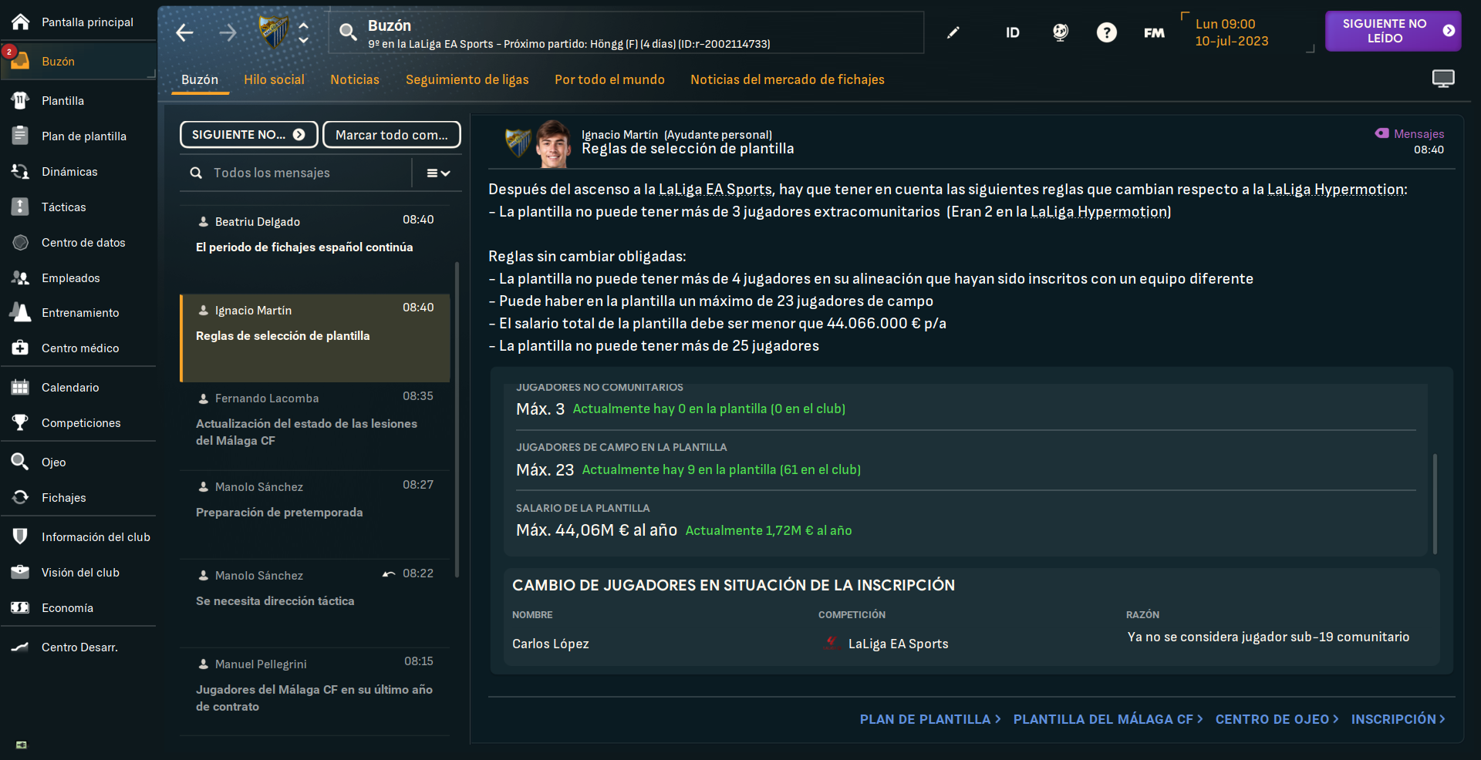This screenshot has height=760, width=1481.
Task: Click Marcar todo com... button
Action: click(x=392, y=134)
